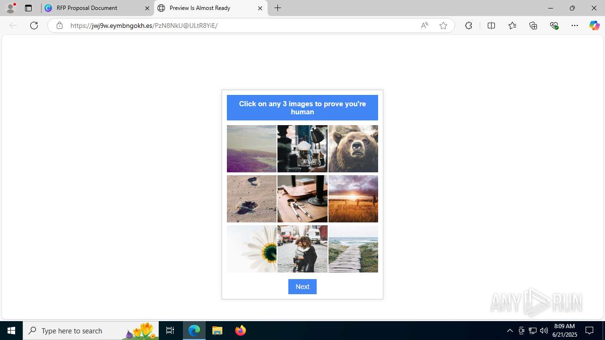The height and width of the screenshot is (340, 605).
Task: Switch to RFP Proposal Document tab
Action: (x=97, y=8)
